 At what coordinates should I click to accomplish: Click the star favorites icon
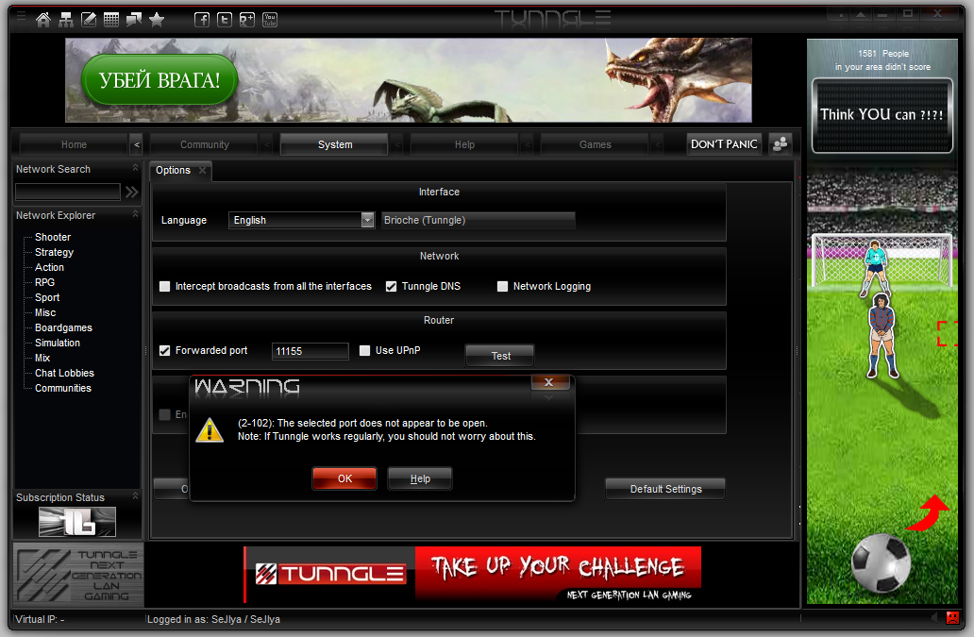point(157,20)
